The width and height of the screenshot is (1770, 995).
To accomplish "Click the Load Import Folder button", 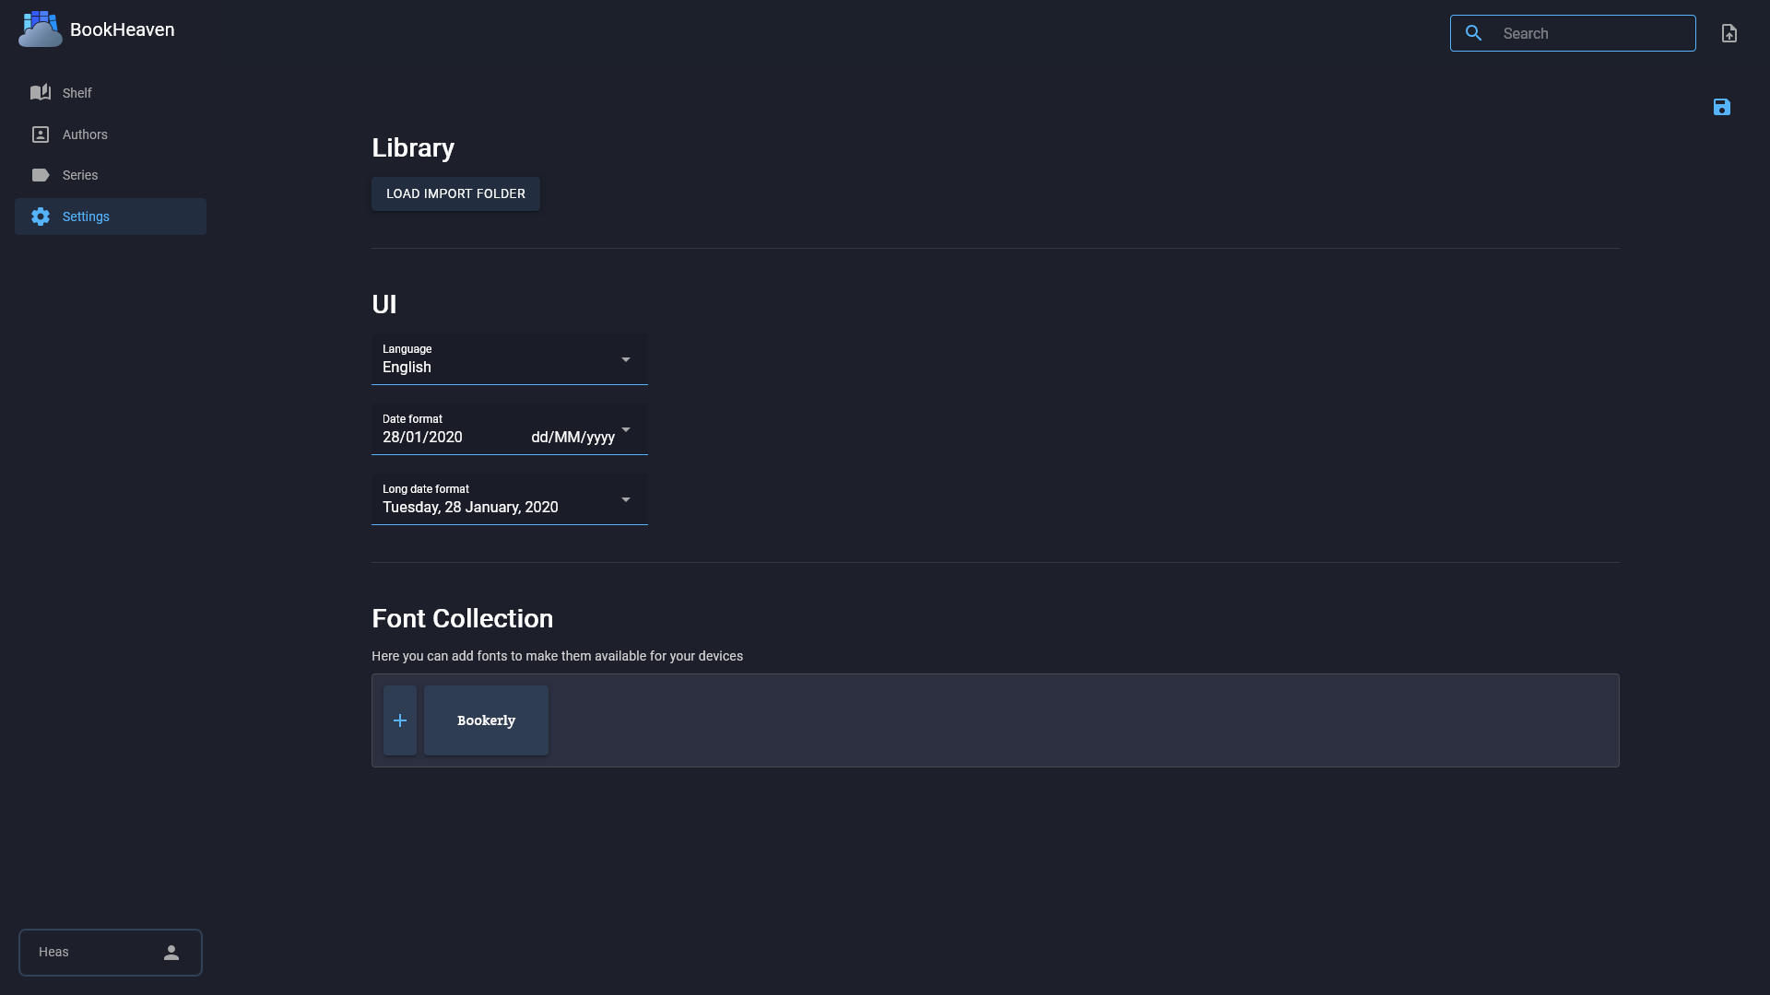I will 455,193.
